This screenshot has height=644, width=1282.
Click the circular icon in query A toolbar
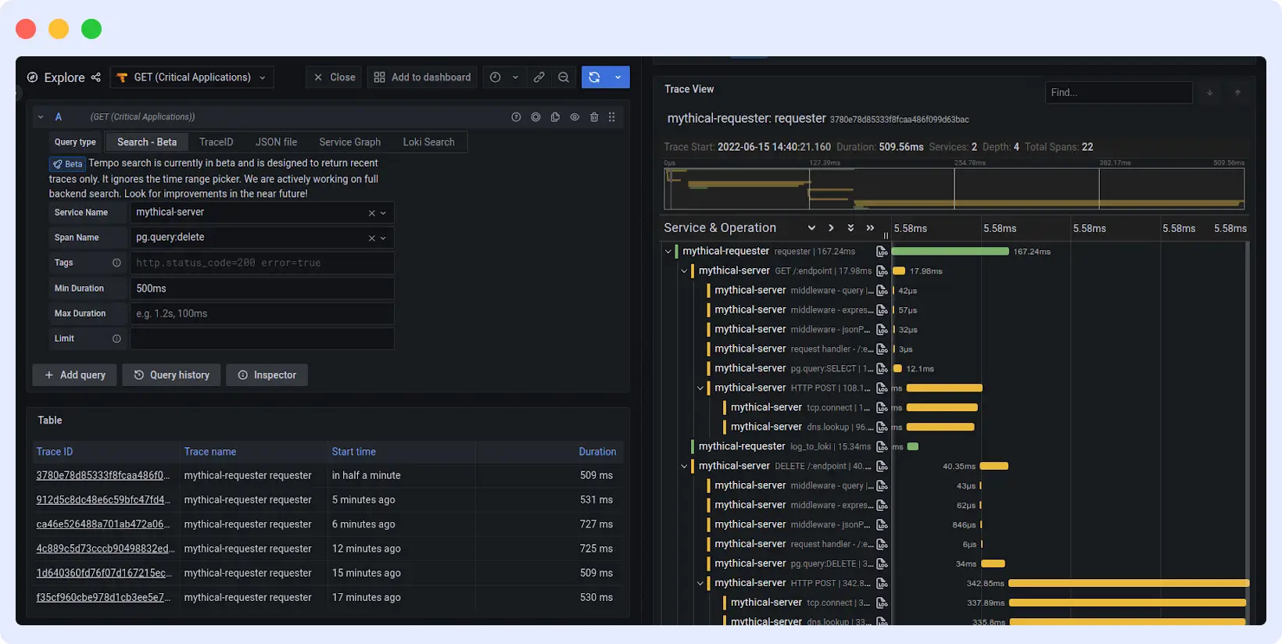click(535, 117)
